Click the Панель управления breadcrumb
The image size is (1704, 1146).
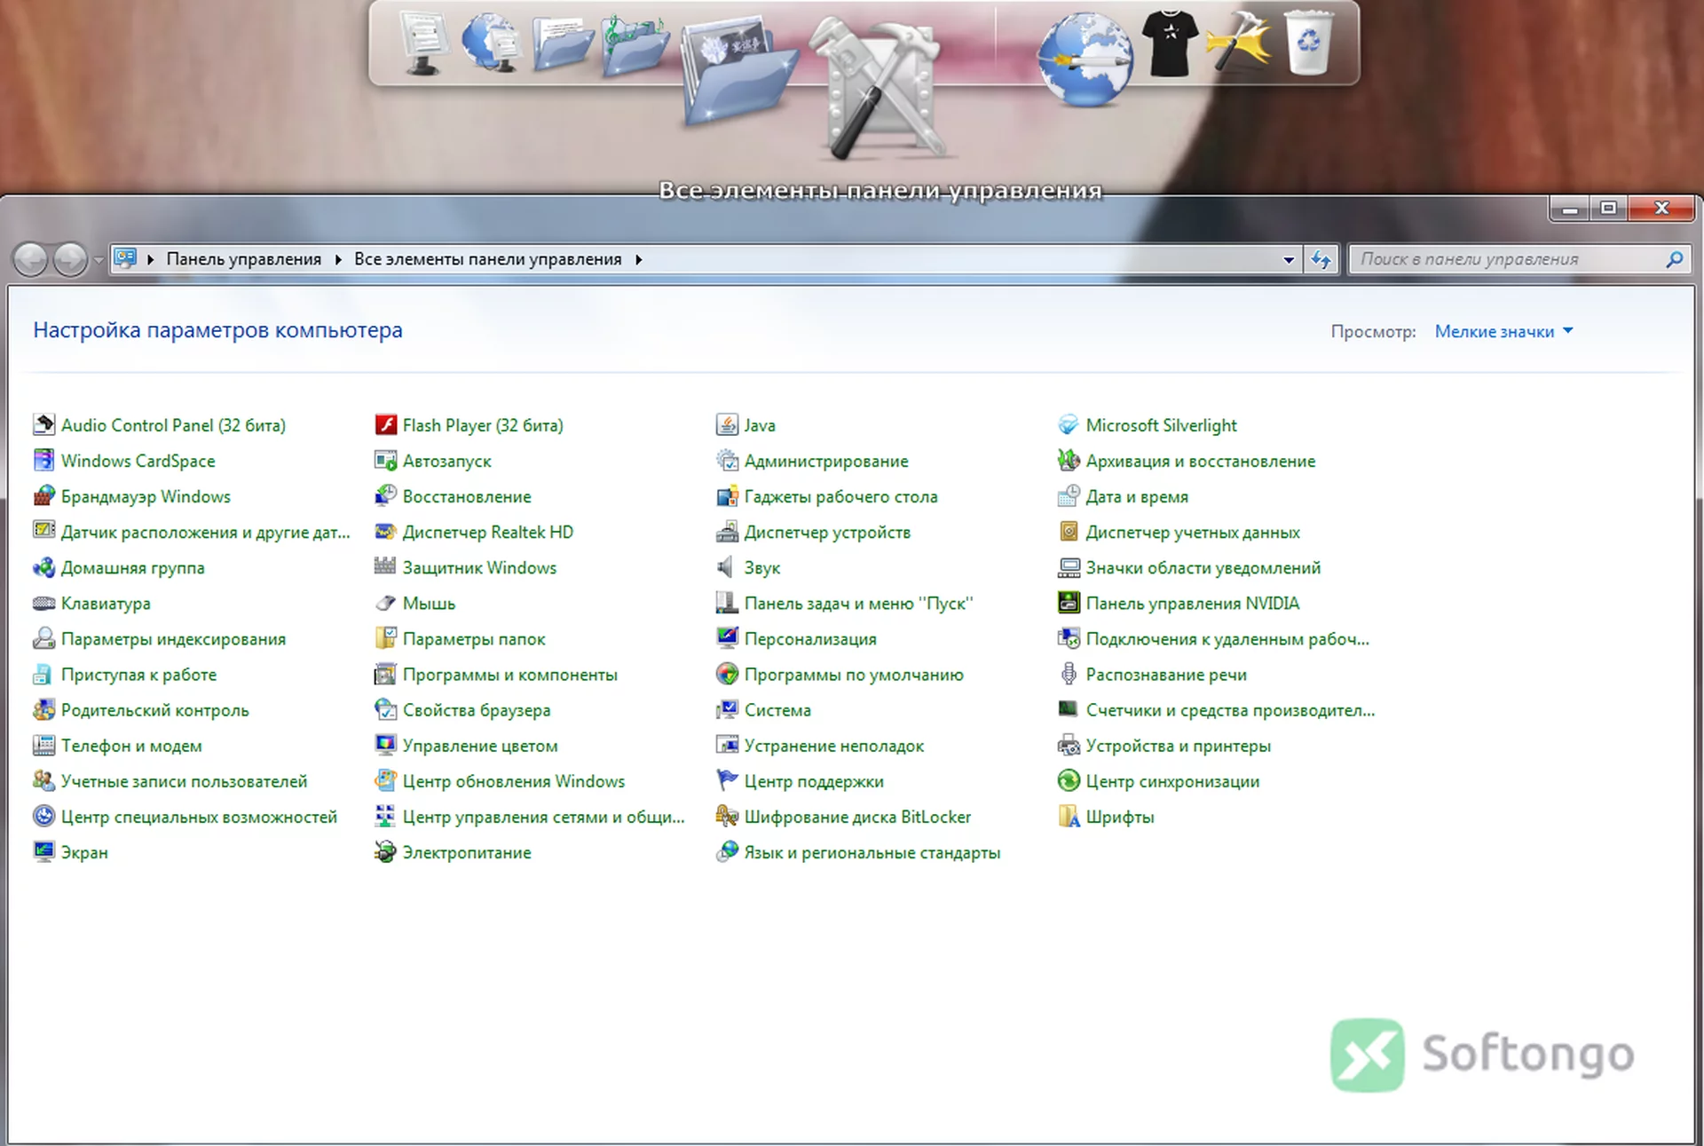click(244, 259)
